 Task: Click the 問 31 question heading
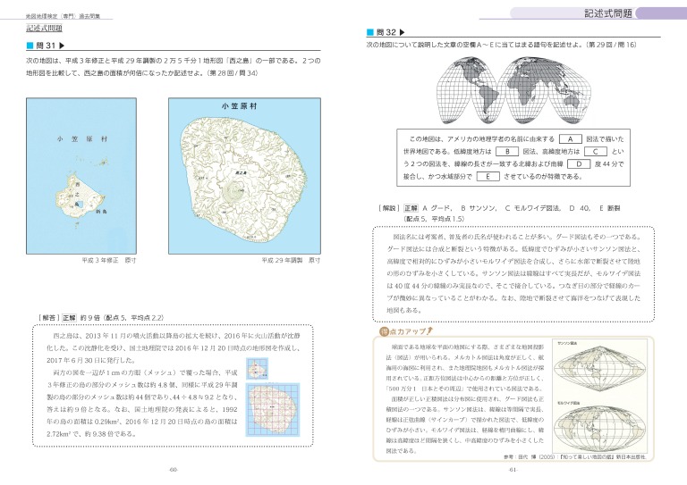coord(46,46)
